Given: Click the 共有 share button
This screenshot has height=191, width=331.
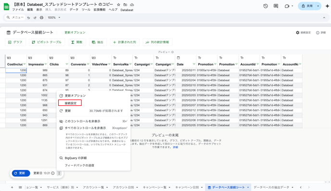Looking at the screenshot, I should click(x=307, y=6).
